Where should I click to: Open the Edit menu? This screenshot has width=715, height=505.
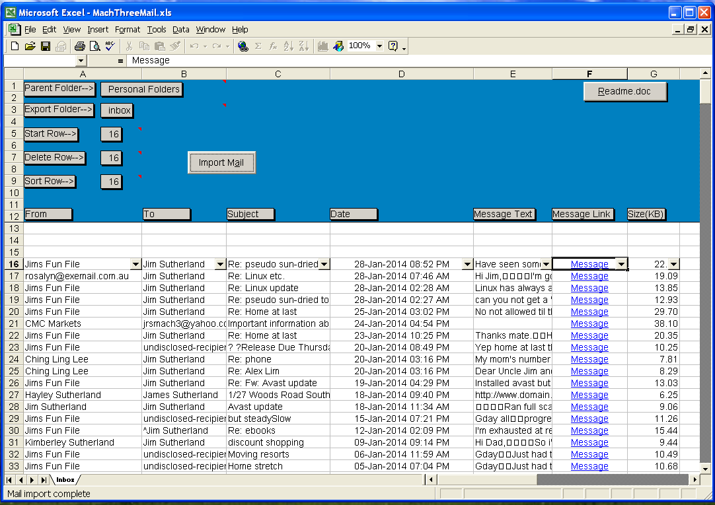click(x=50, y=30)
